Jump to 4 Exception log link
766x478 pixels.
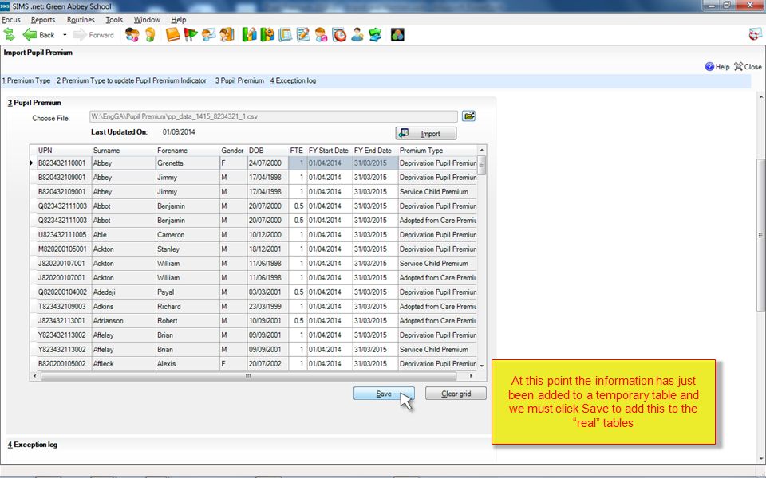tap(293, 80)
